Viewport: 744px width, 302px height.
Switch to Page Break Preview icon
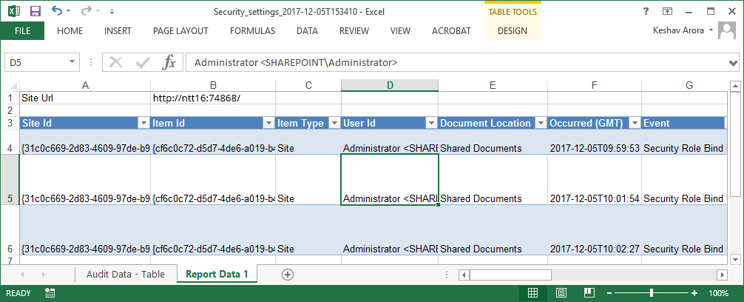point(589,293)
